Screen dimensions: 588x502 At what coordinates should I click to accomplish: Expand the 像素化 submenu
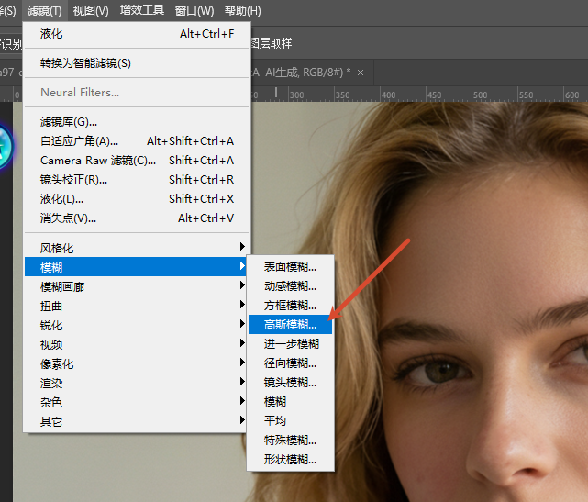pyautogui.click(x=136, y=363)
